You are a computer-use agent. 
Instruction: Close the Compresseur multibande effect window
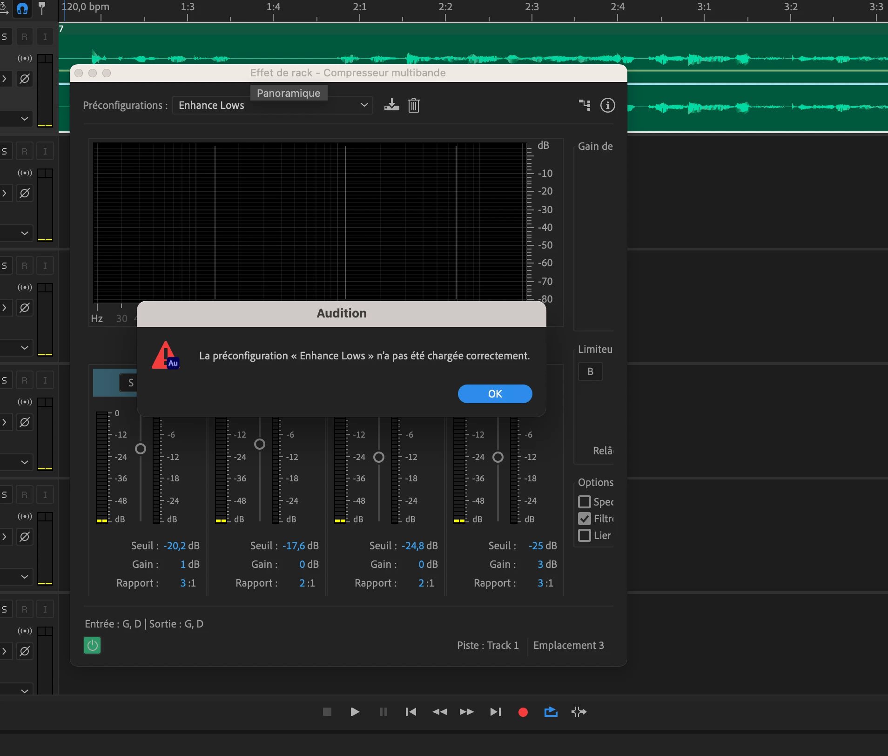(79, 73)
